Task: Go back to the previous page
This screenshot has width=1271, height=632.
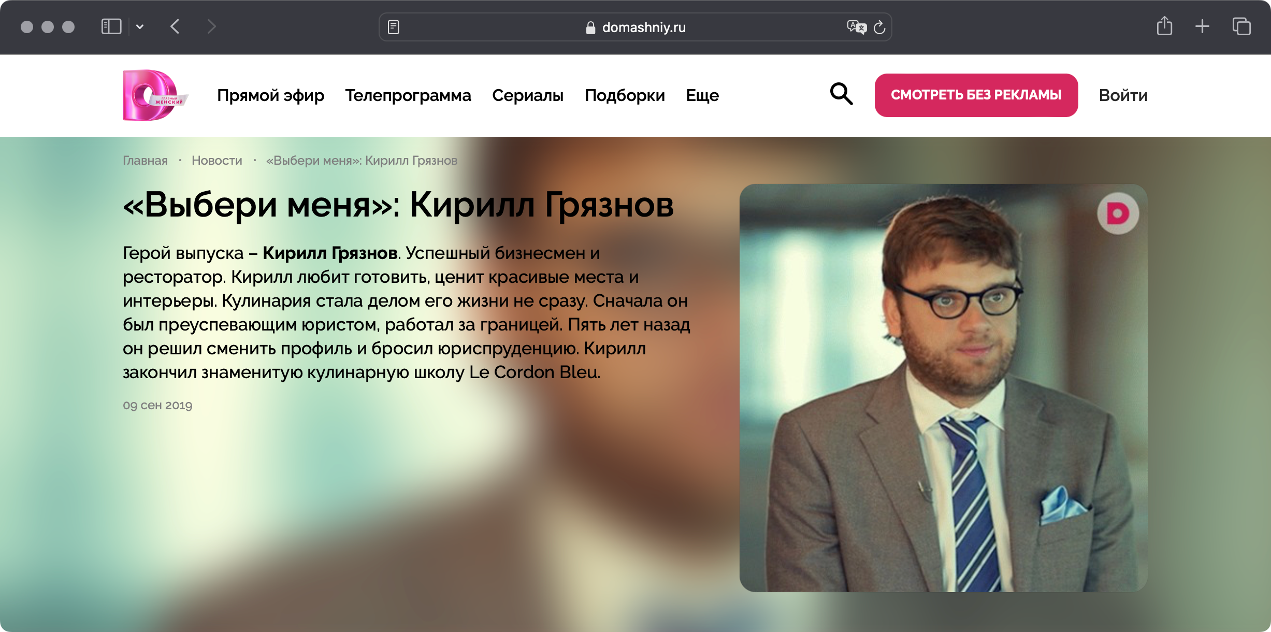Action: pos(175,26)
